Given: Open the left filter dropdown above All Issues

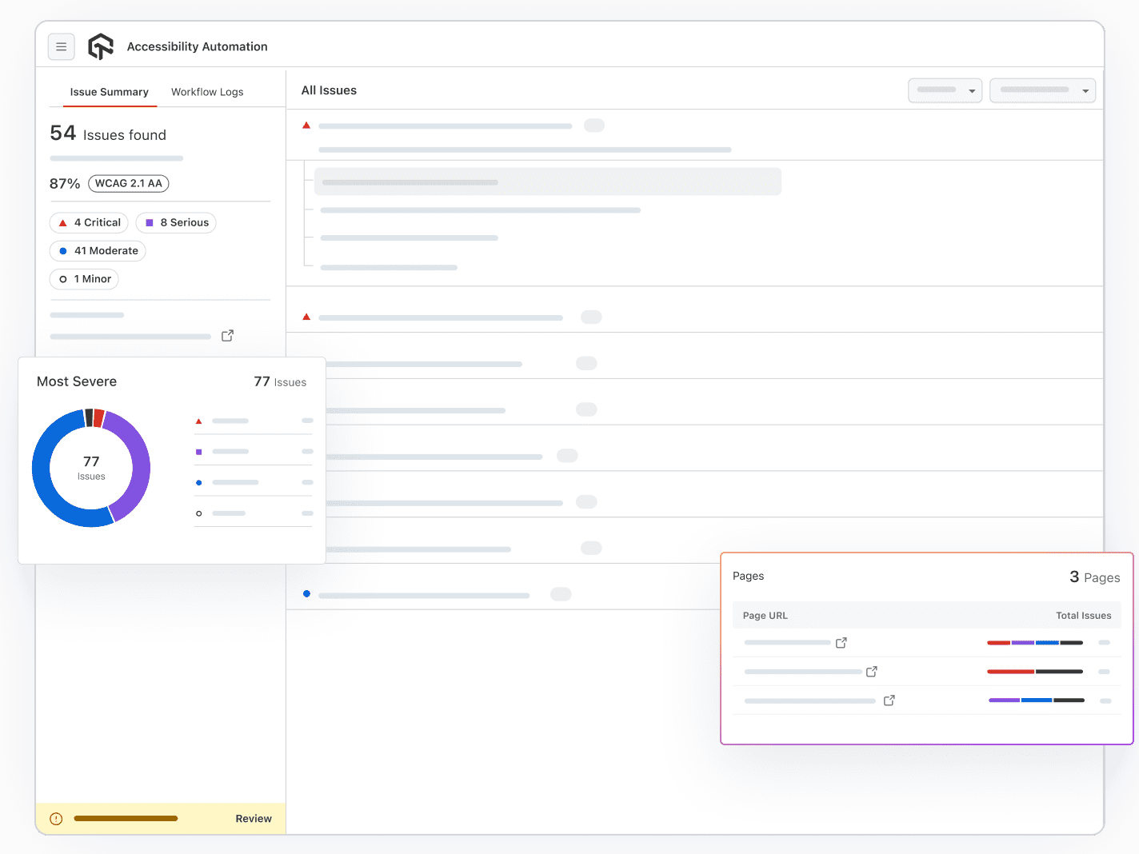Looking at the screenshot, I should click(945, 90).
